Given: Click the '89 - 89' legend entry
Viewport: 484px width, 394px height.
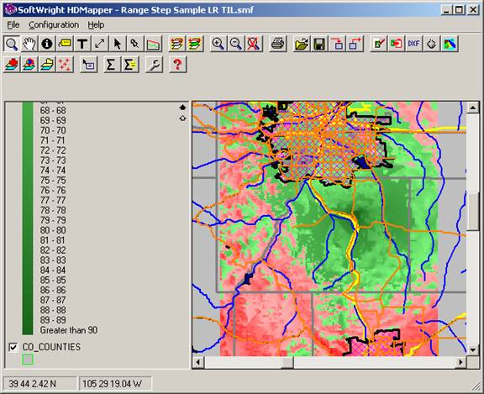Looking at the screenshot, I should (x=53, y=320).
